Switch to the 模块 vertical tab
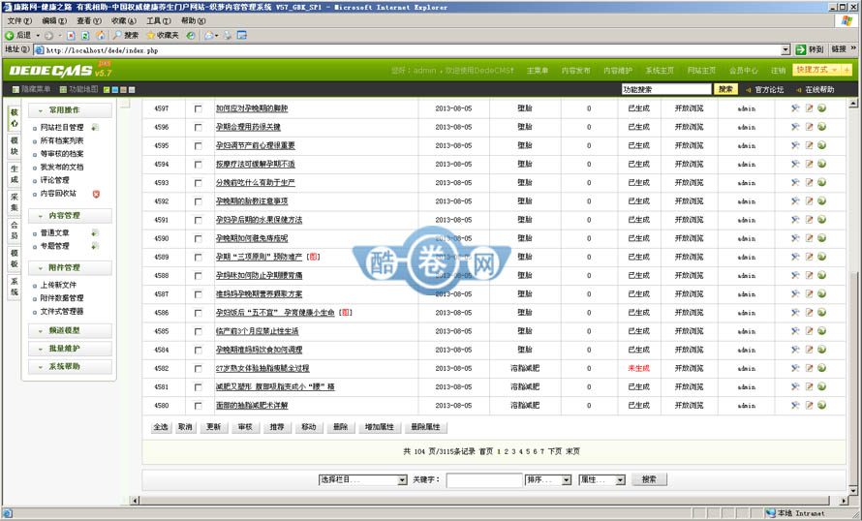 pos(15,146)
